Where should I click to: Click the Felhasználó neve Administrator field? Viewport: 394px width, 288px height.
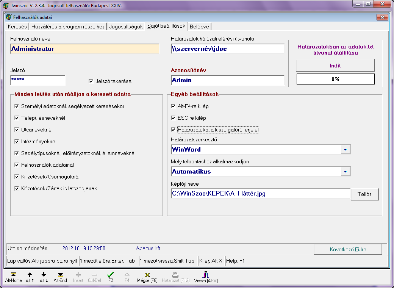(x=85, y=49)
